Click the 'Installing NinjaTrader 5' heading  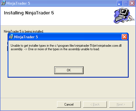pos(29,13)
